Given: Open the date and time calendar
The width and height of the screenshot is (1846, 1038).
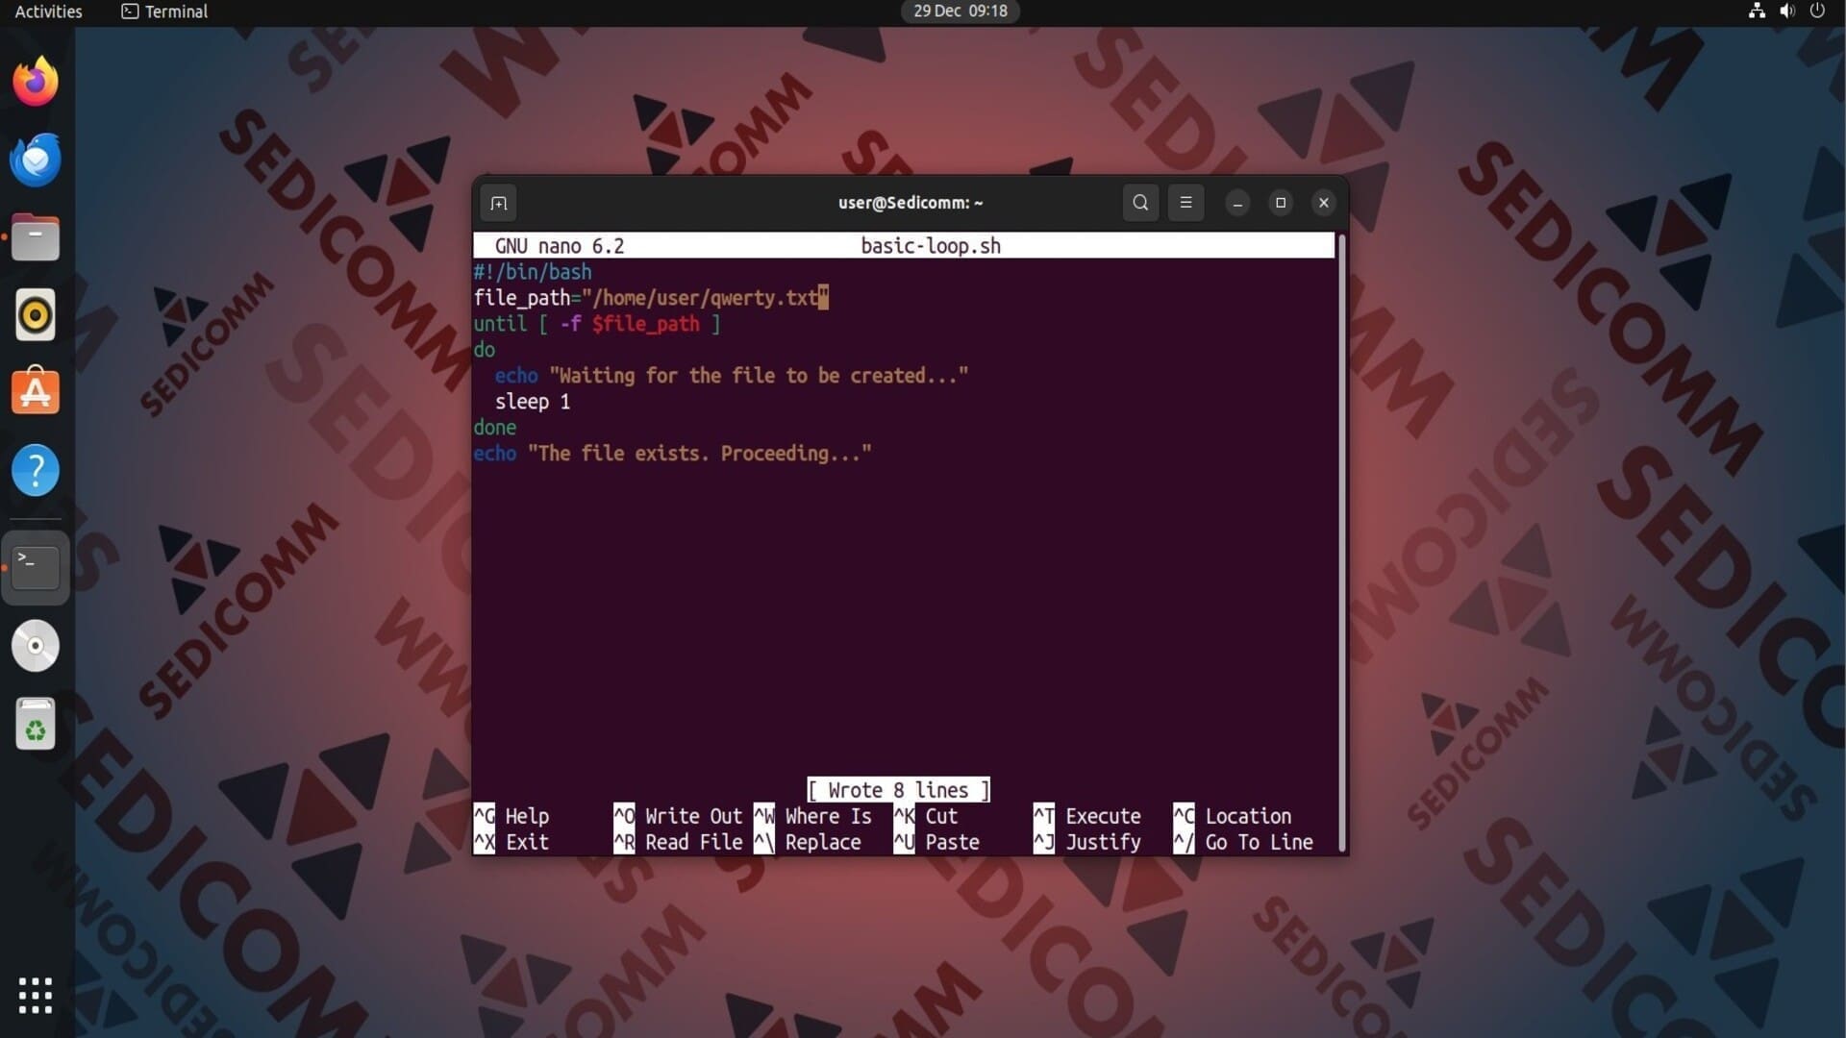Looking at the screenshot, I should coord(960,12).
